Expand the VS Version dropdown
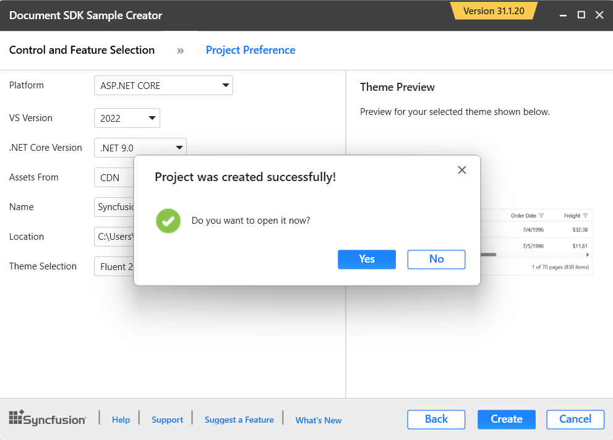Image resolution: width=613 pixels, height=440 pixels. pyautogui.click(x=127, y=118)
